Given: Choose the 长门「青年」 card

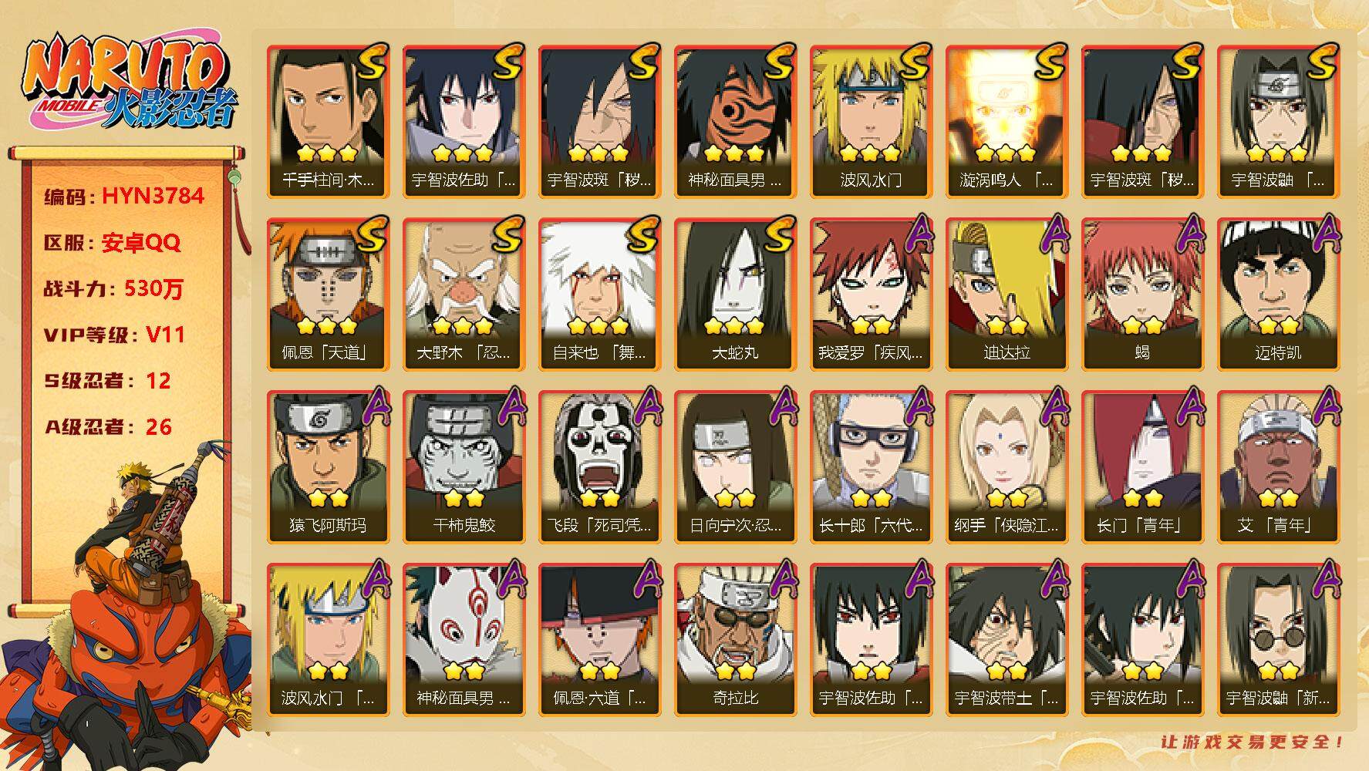Looking at the screenshot, I should pyautogui.click(x=1142, y=467).
